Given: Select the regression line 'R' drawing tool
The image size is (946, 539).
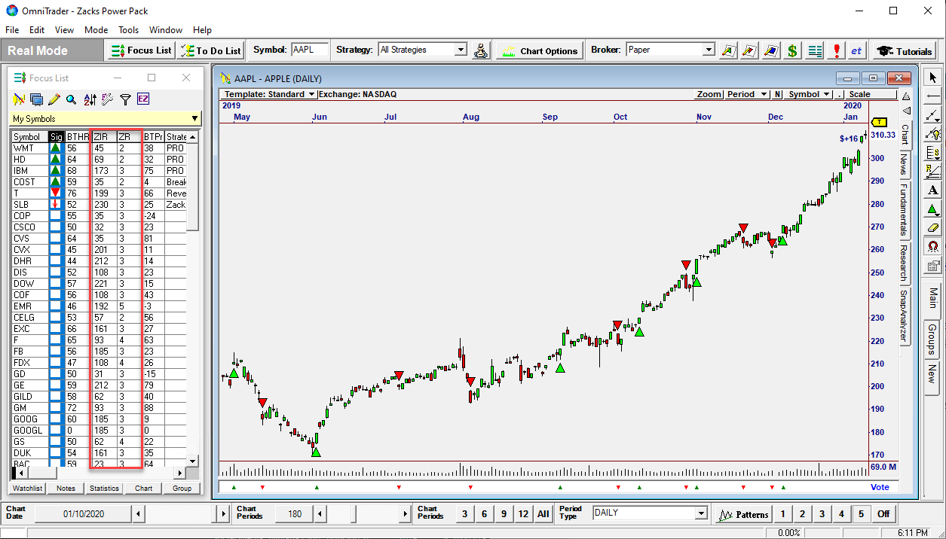Looking at the screenshot, I should click(x=933, y=171).
